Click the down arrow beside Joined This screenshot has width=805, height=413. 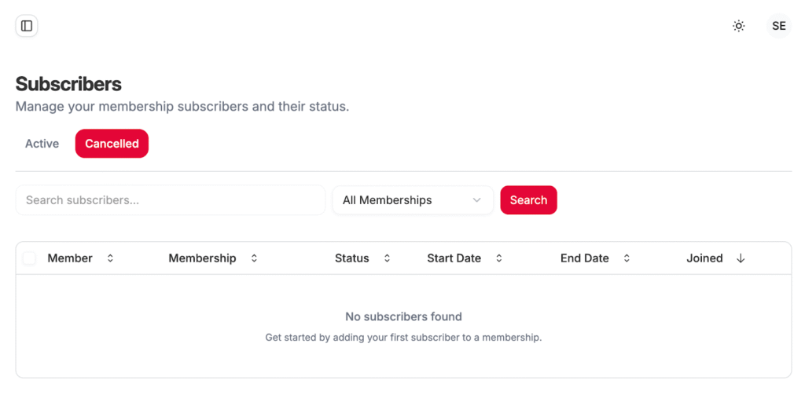point(741,258)
